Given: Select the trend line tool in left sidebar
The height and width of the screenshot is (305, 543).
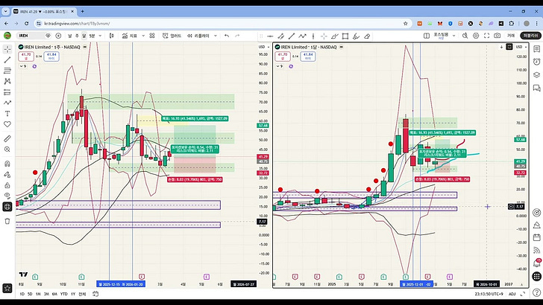Looking at the screenshot, I should click(x=7, y=60).
